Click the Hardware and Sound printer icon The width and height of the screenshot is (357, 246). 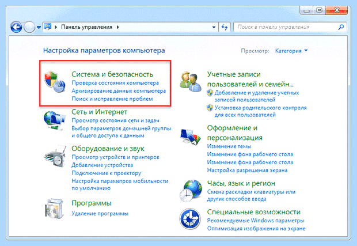pyautogui.click(x=55, y=156)
